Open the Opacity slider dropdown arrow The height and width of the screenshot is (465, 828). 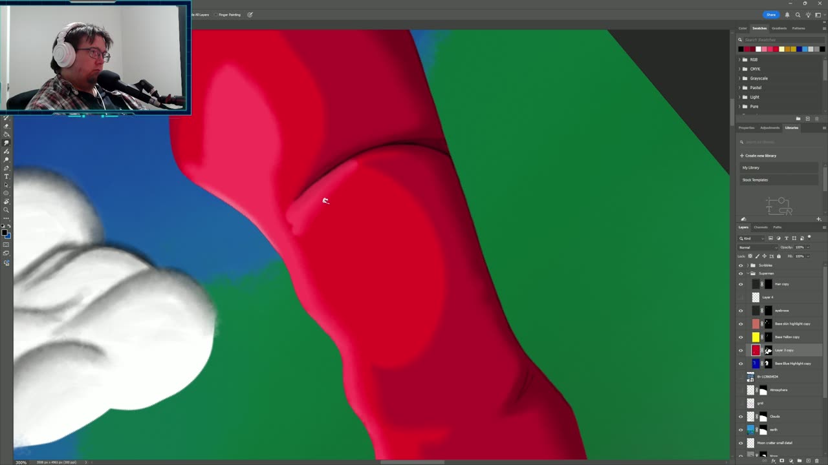click(x=808, y=247)
